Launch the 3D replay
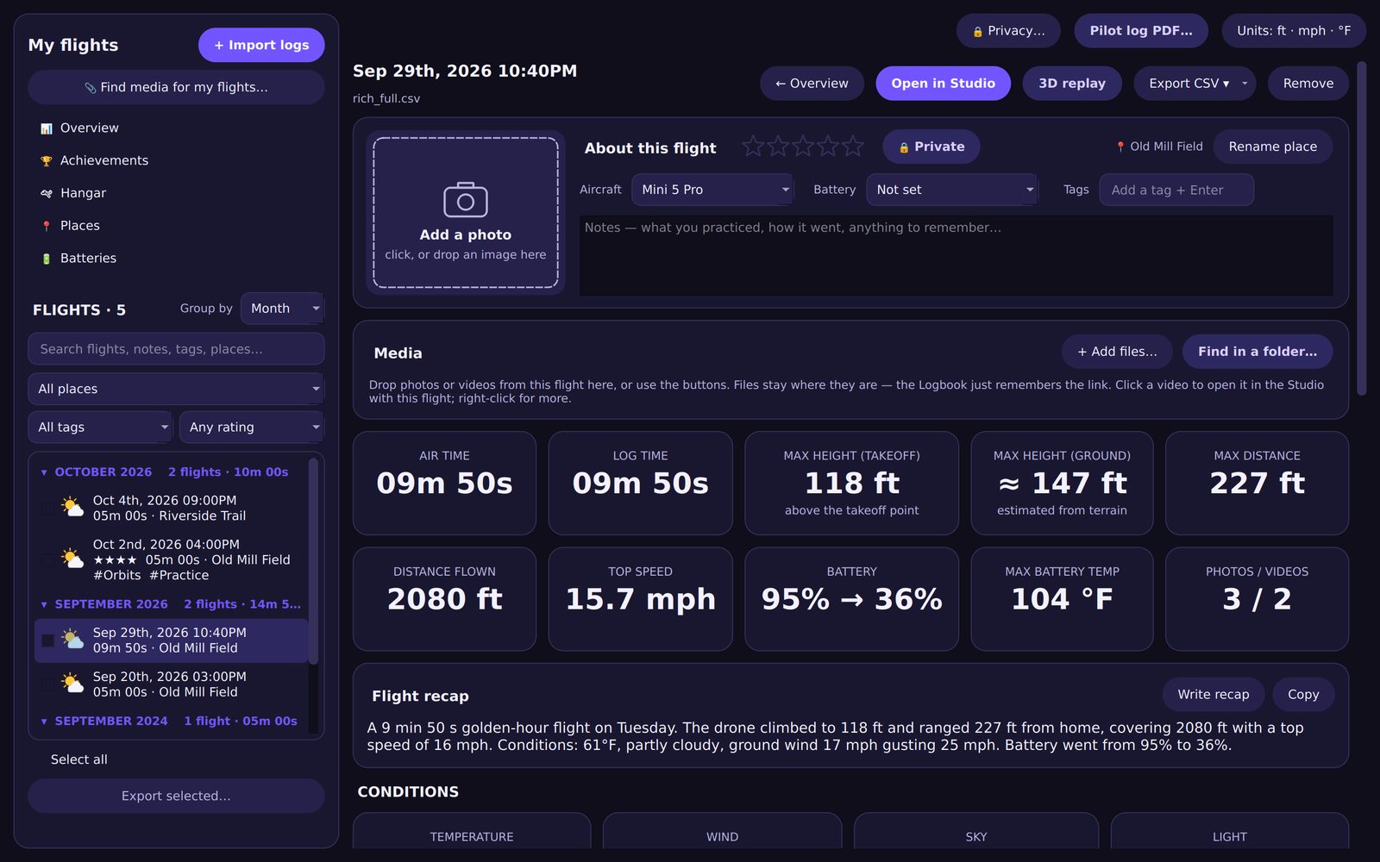 [x=1072, y=84]
